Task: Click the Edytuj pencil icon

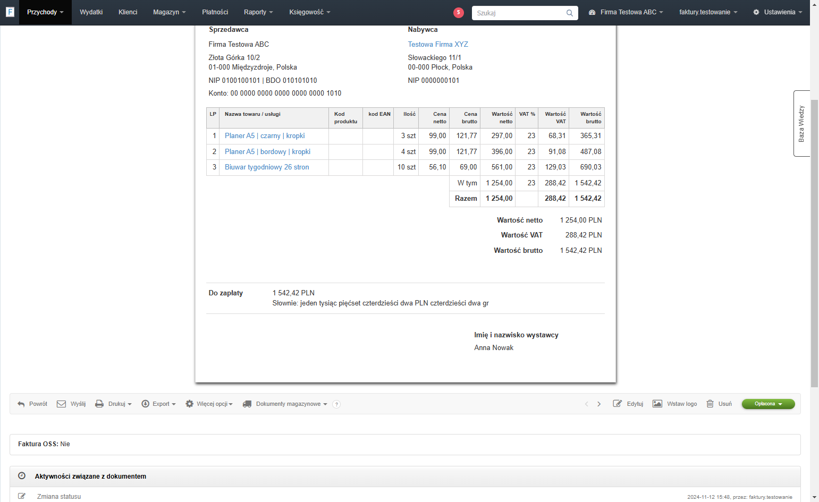Action: [617, 404]
